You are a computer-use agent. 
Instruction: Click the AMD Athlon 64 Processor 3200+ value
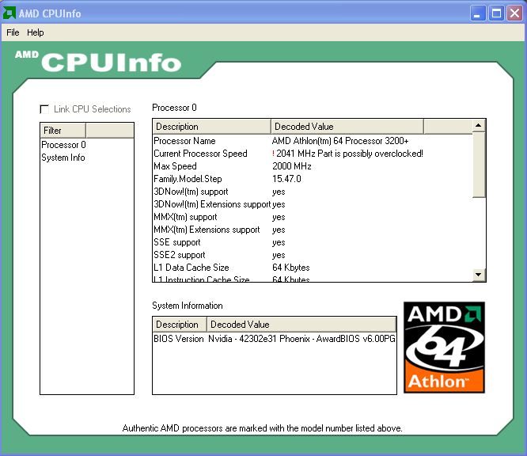click(x=340, y=141)
